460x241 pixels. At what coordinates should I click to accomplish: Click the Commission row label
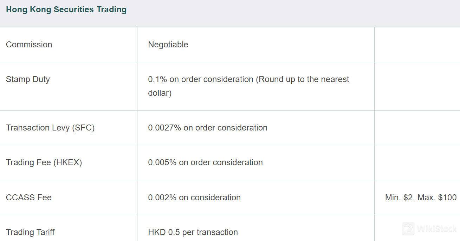pos(29,45)
